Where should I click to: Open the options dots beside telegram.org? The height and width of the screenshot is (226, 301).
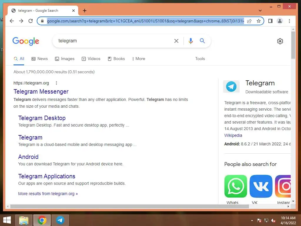tap(56, 83)
